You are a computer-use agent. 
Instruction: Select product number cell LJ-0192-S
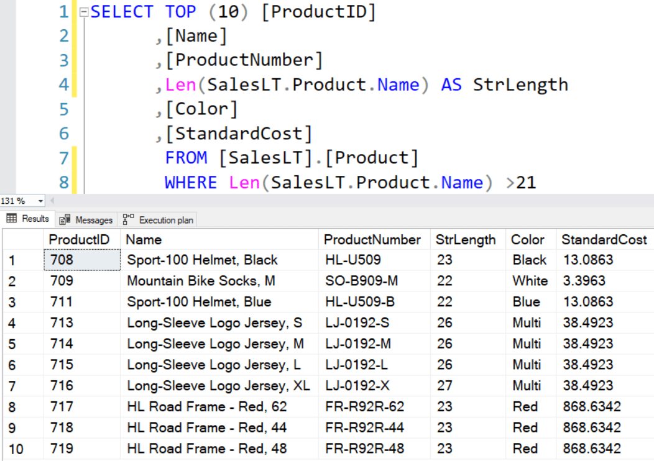click(x=374, y=322)
